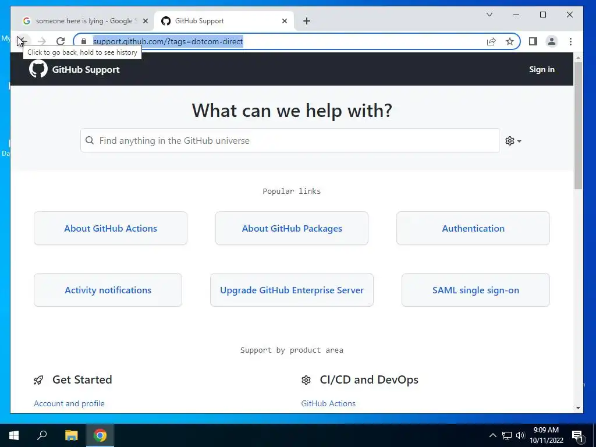Click the scrollbar up arrow
596x447 pixels.
[578, 58]
